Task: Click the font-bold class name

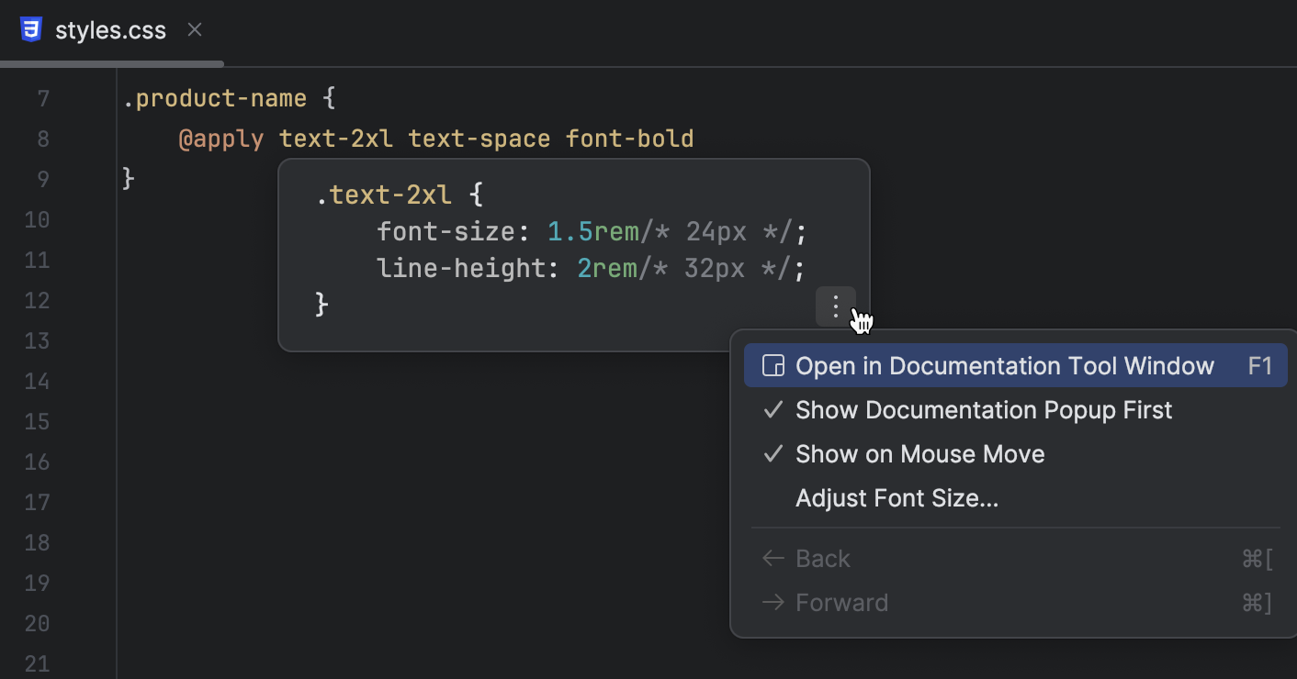Action: 629,139
